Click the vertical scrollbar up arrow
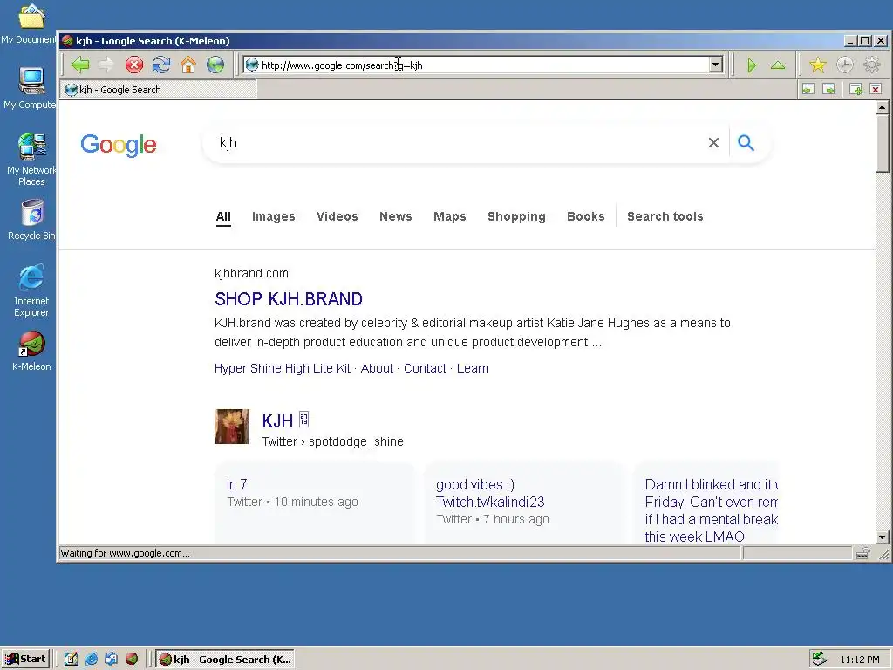The image size is (893, 670). (883, 107)
